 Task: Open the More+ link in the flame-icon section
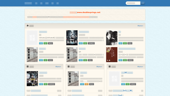(x=140, y=26)
